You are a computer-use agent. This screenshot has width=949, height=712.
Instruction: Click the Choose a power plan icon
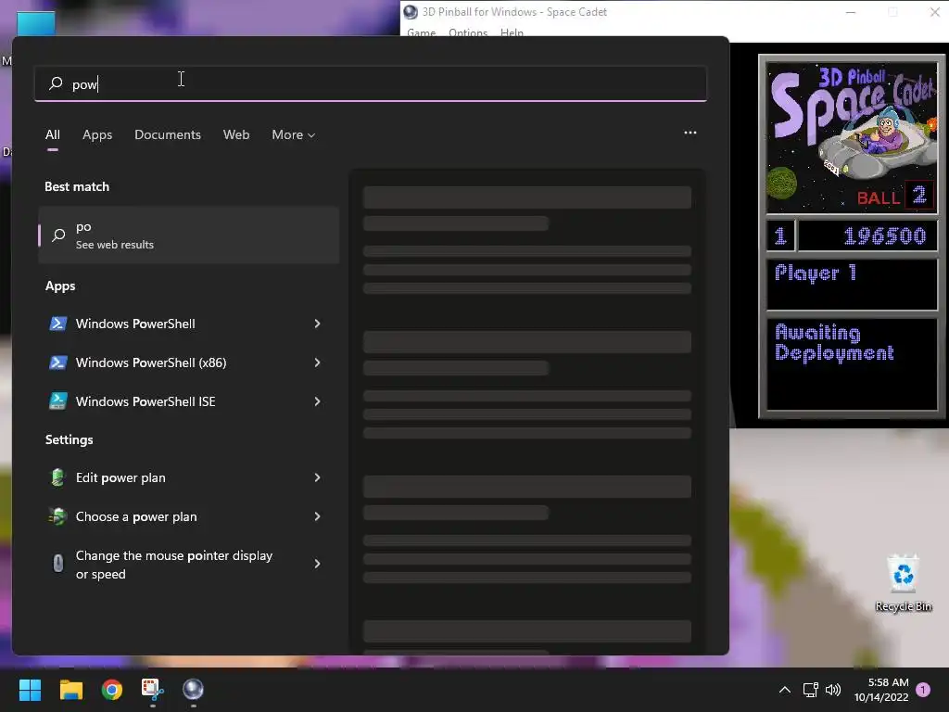(57, 515)
